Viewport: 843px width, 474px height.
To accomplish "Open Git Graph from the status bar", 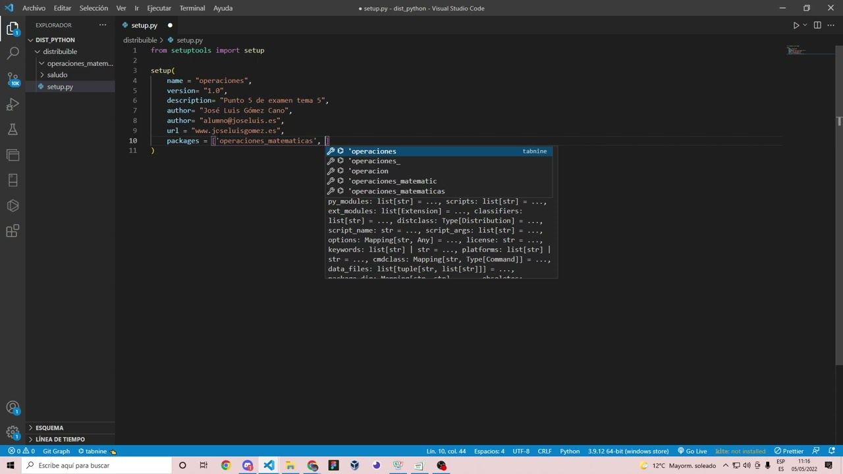I will tap(56, 451).
